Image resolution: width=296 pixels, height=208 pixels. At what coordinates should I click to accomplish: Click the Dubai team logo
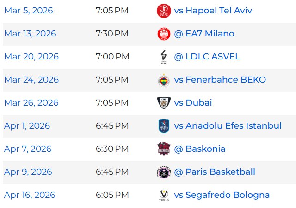(164, 103)
